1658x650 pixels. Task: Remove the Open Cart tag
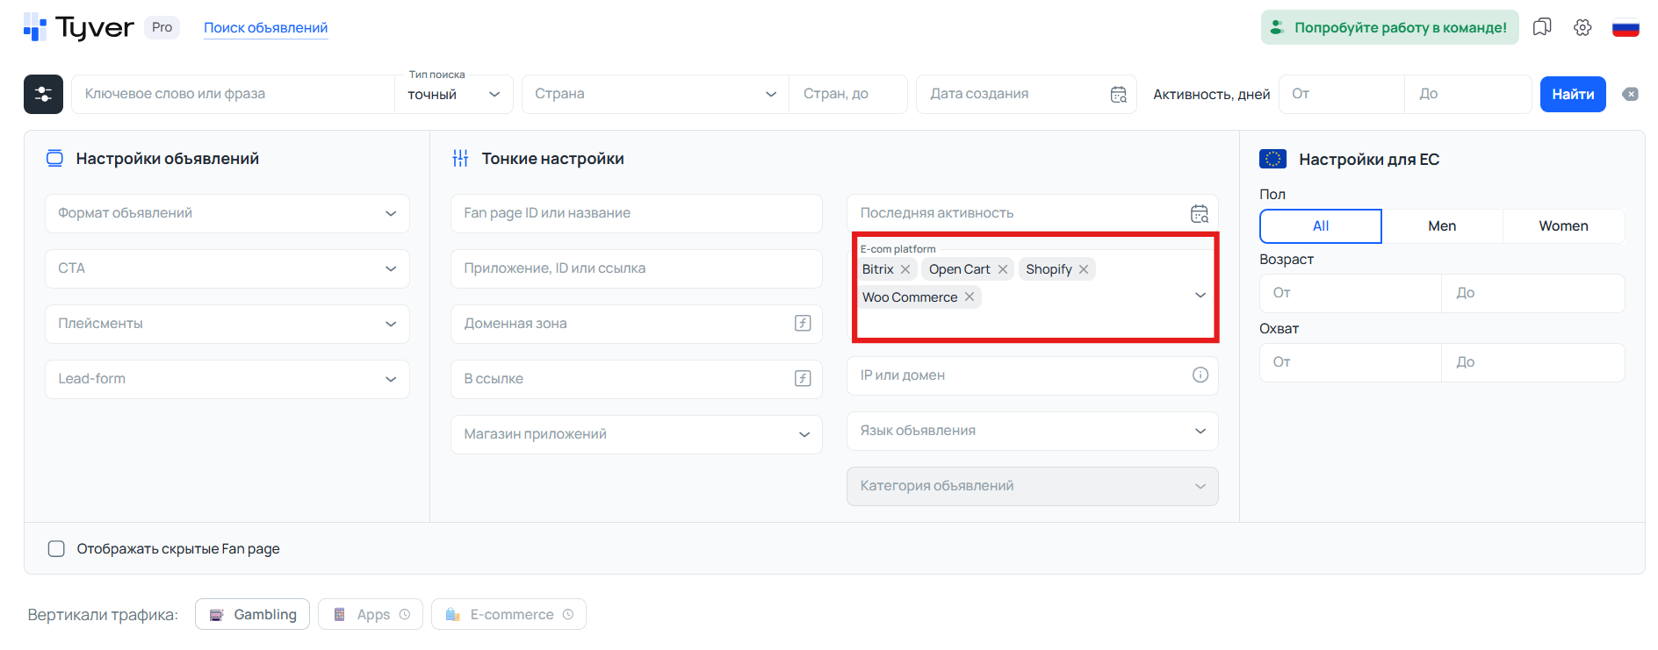coord(1002,269)
